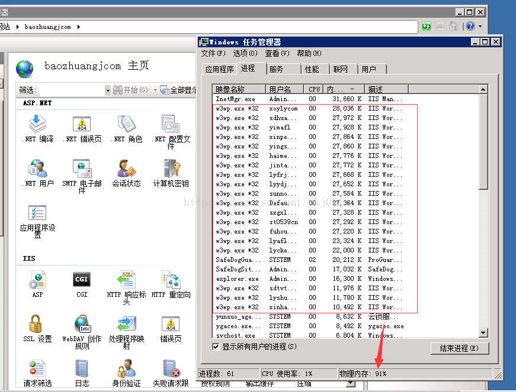Open the 请求筛选 icon

37,368
